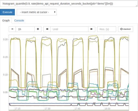Viewport: 138px width, 111px height.
Task: Click the graph at 17:30 time marker
Action: pos(47,109)
